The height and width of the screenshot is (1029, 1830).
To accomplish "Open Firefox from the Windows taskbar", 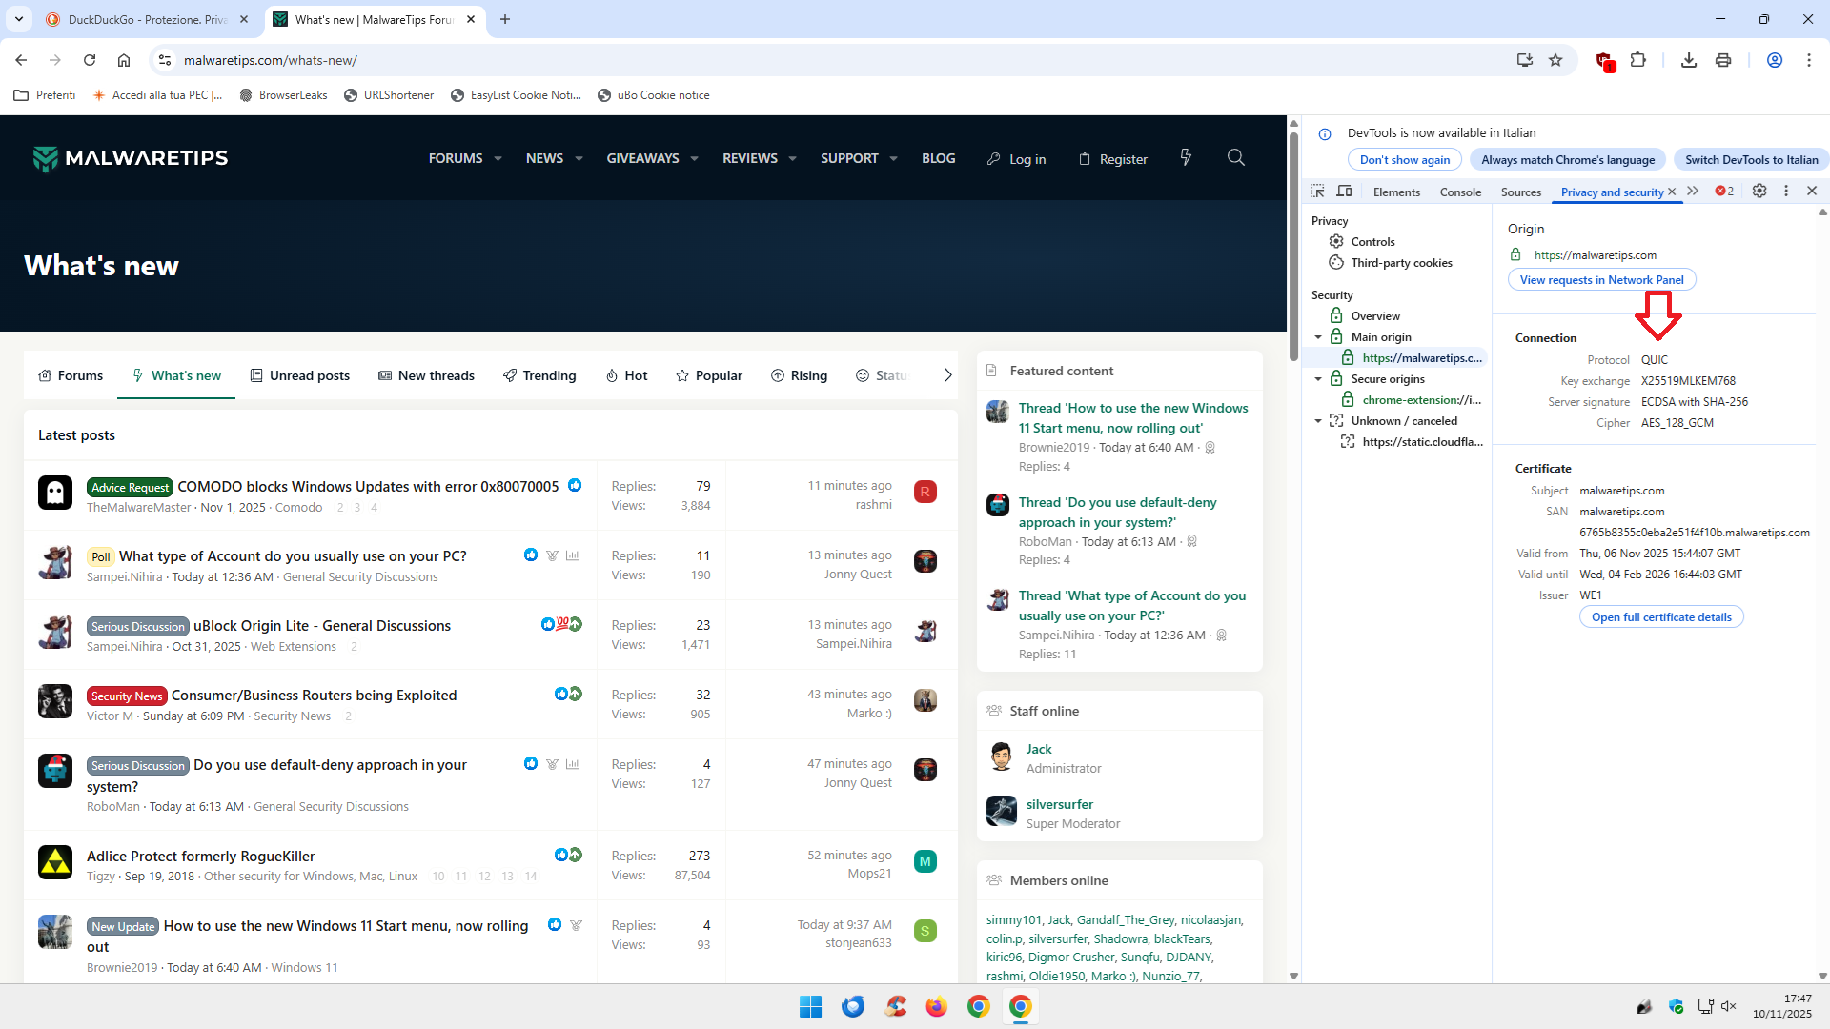I will click(936, 1006).
